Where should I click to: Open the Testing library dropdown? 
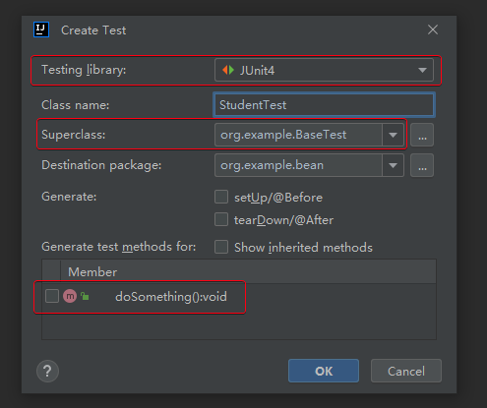(x=324, y=70)
